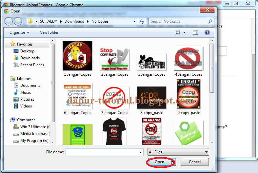The height and width of the screenshot is (173, 258).
Task: Select SUFIALDY in the breadcrumb path
Action: [x=49, y=21]
